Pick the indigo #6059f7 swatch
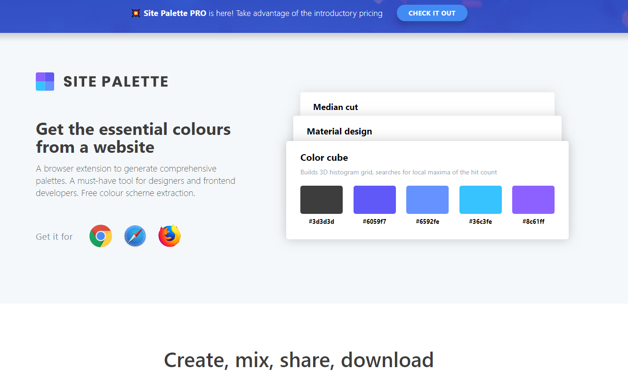Viewport: 628px width, 377px height. pos(375,200)
